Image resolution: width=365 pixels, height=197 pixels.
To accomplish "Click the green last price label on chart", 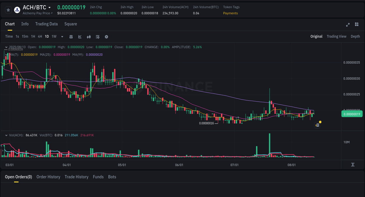I will point(352,114).
